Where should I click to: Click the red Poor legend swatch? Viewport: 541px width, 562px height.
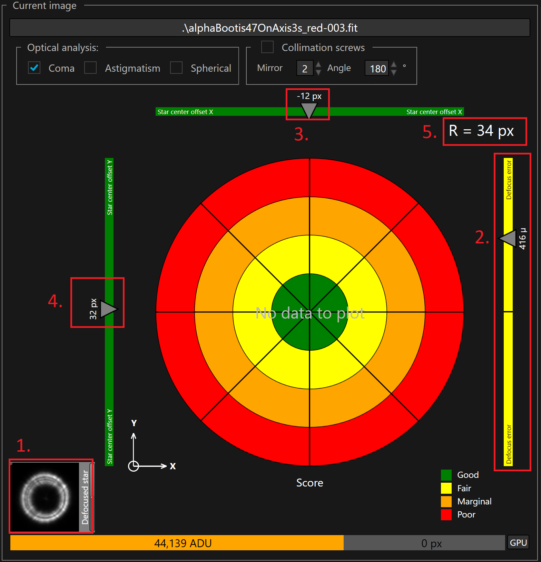pos(446,515)
